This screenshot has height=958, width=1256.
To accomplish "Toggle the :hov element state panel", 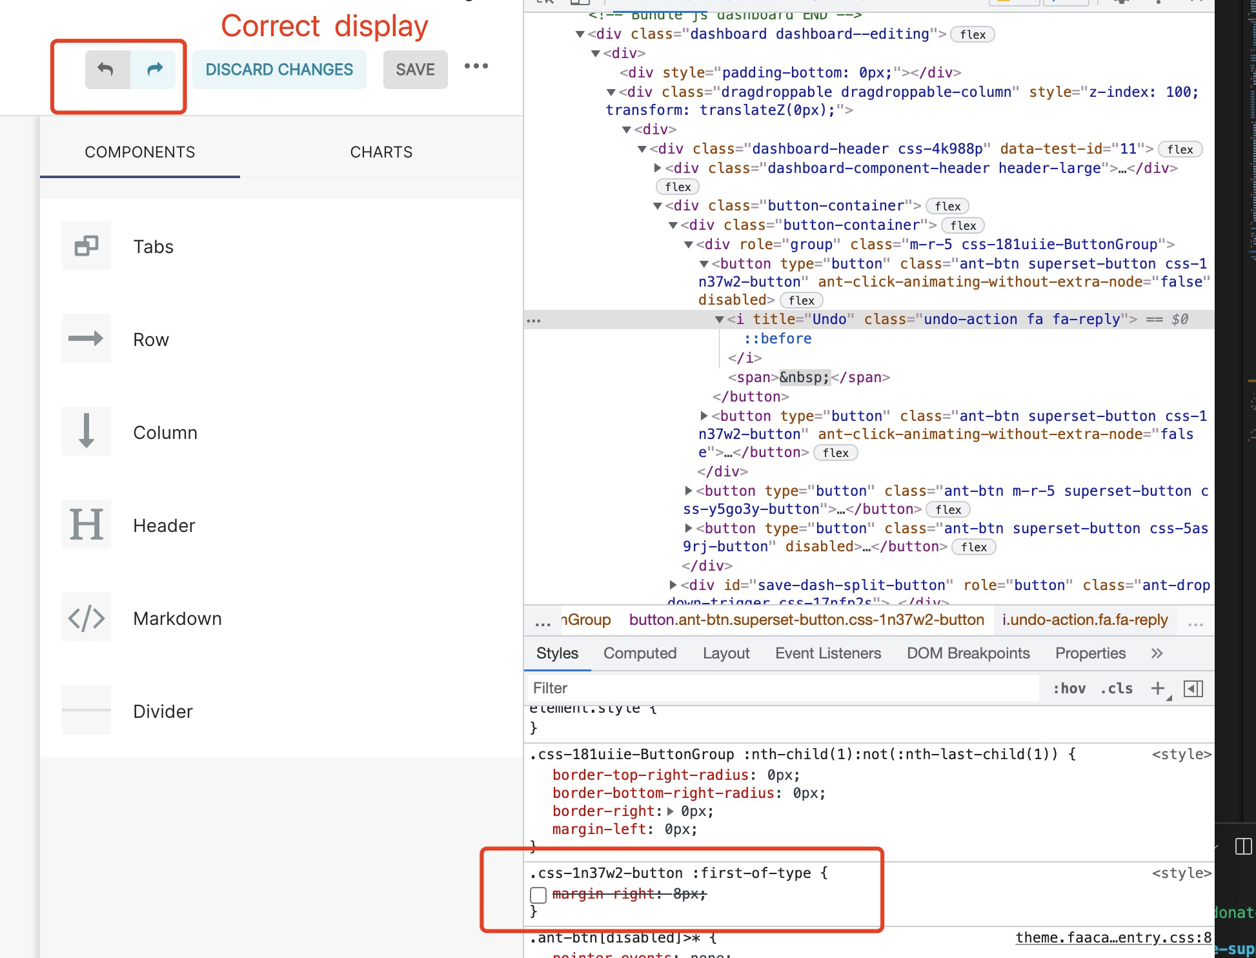I will (x=1069, y=688).
